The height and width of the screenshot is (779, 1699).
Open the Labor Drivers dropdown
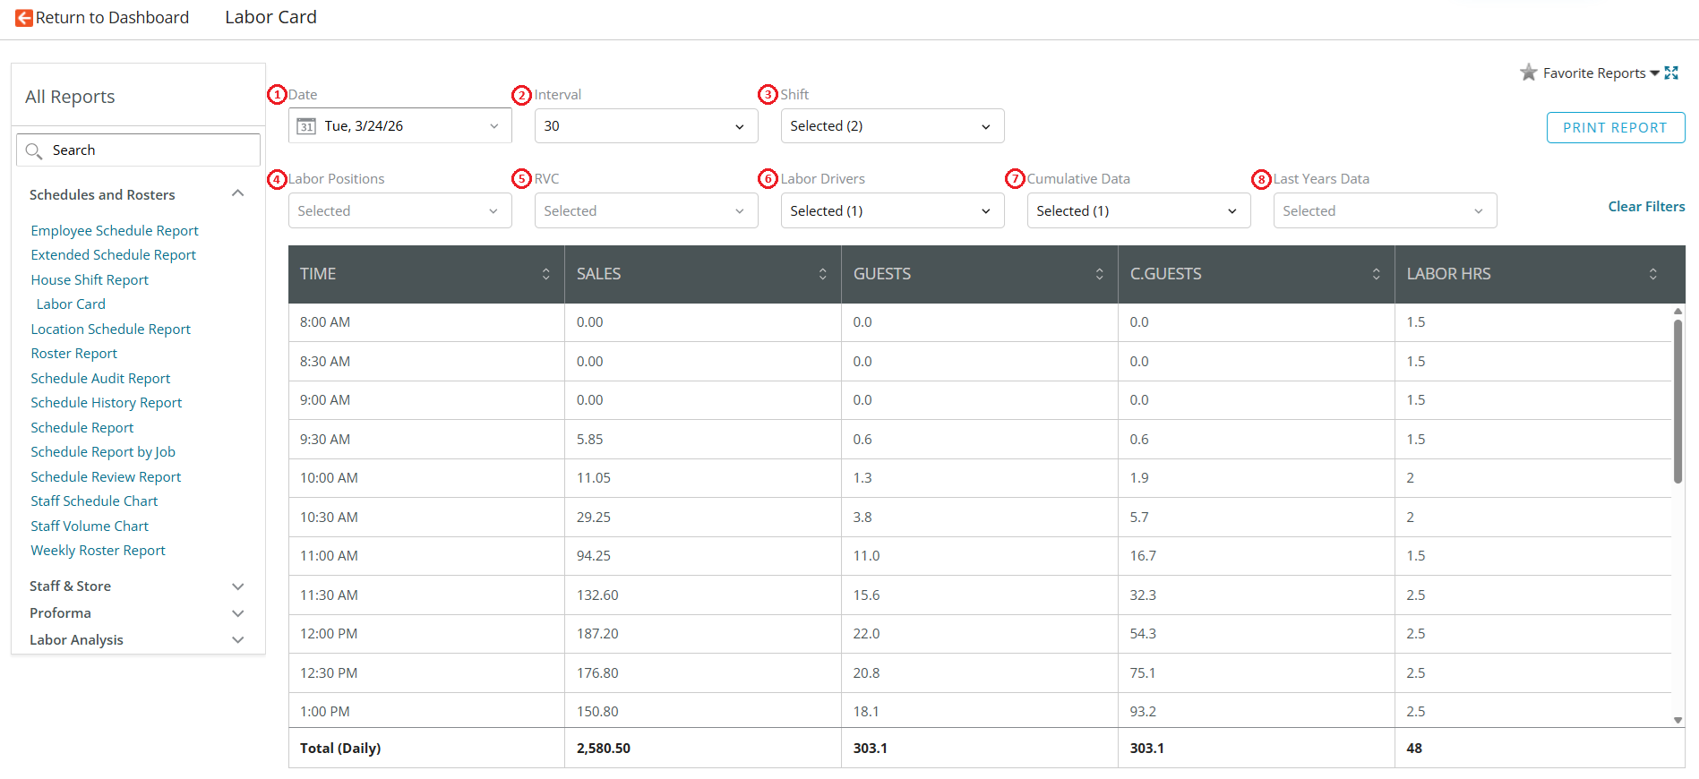(893, 211)
